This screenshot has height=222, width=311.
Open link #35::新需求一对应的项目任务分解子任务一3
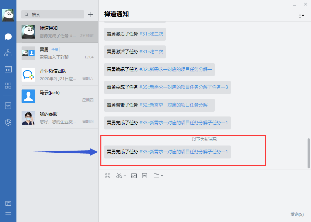tap(184, 87)
